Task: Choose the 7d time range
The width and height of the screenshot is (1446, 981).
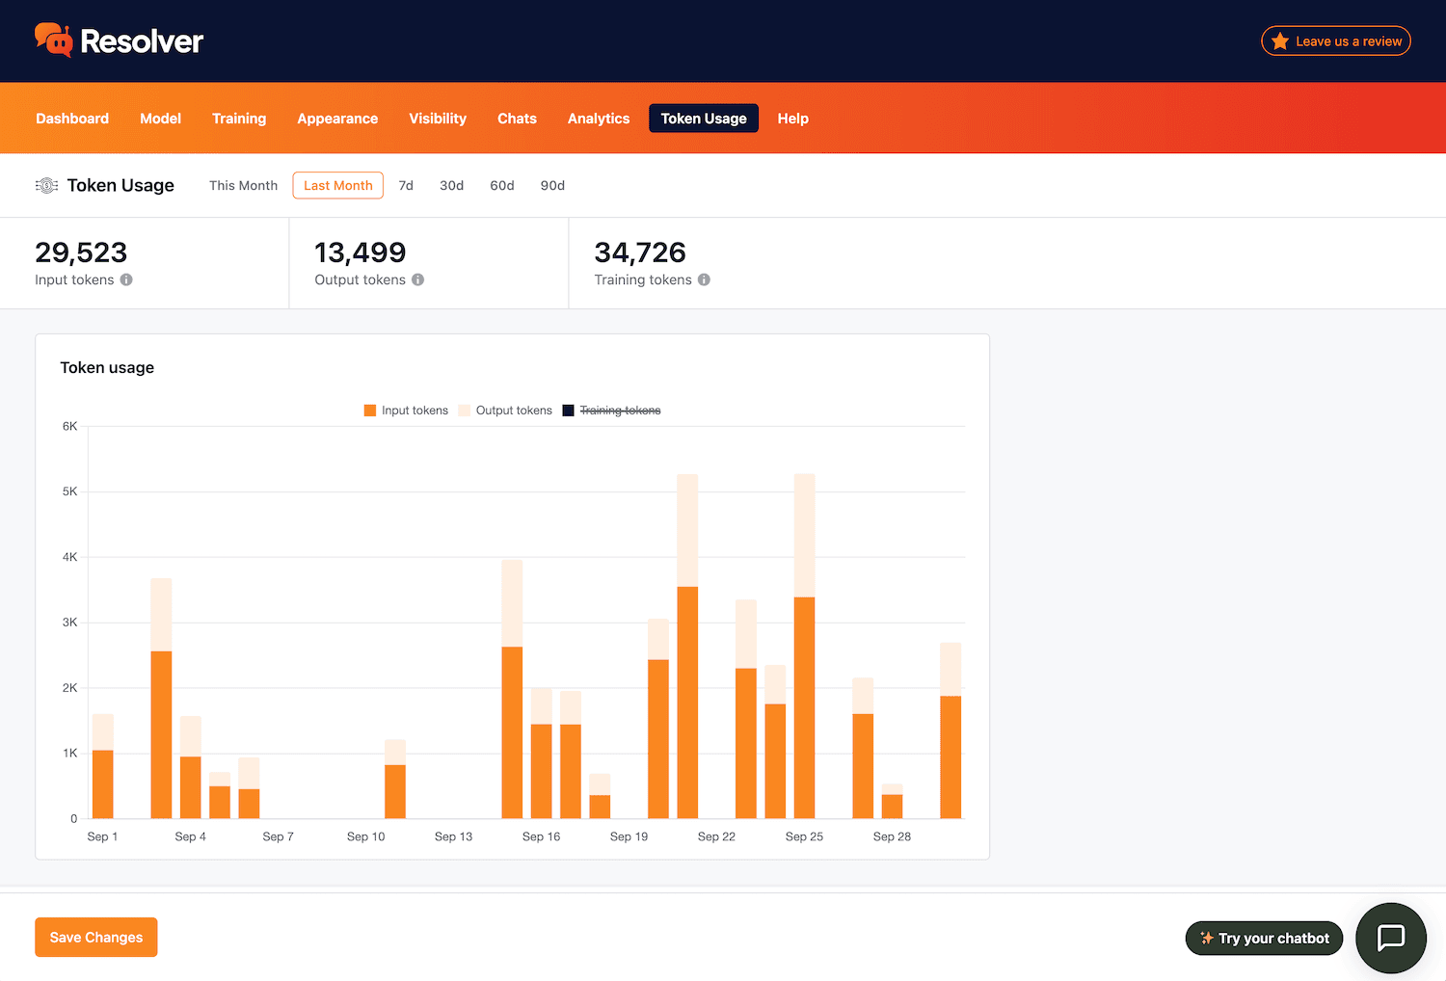Action: tap(406, 185)
